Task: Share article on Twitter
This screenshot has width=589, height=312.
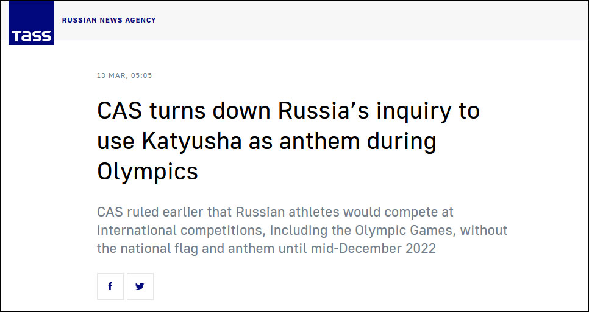Action: (140, 286)
